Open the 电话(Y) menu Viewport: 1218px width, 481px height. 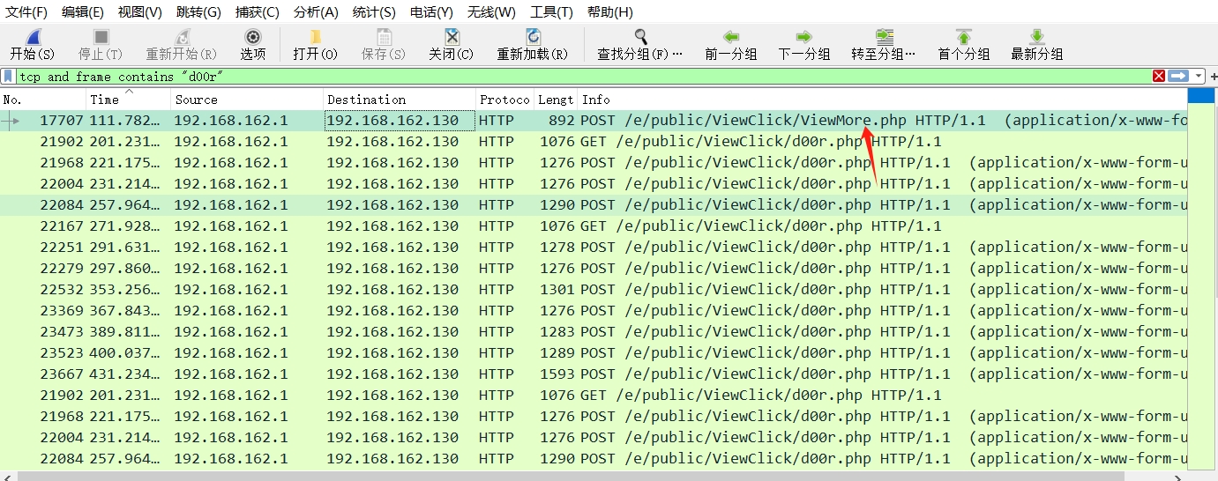click(431, 12)
